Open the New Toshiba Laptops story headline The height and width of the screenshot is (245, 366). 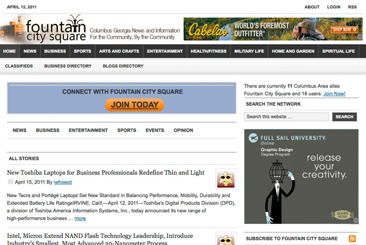[x=105, y=173]
